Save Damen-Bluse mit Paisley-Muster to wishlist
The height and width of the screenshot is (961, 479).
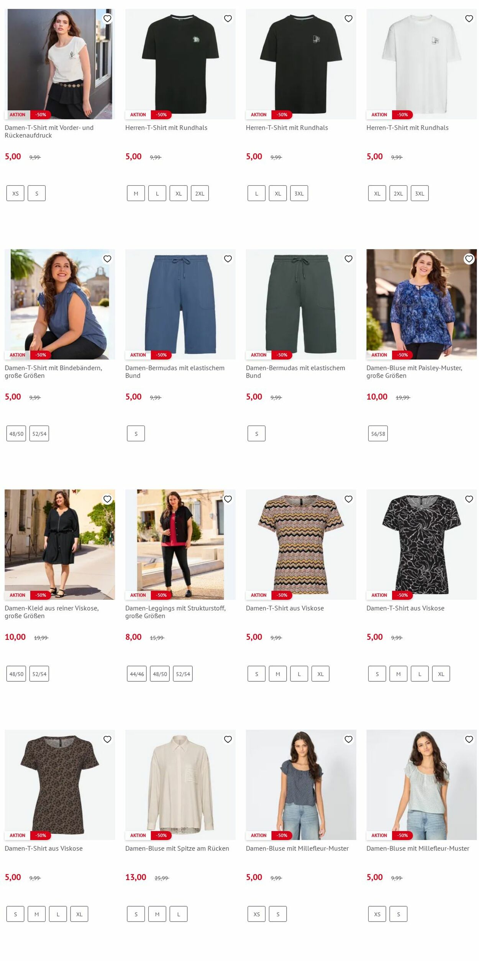pyautogui.click(x=469, y=259)
